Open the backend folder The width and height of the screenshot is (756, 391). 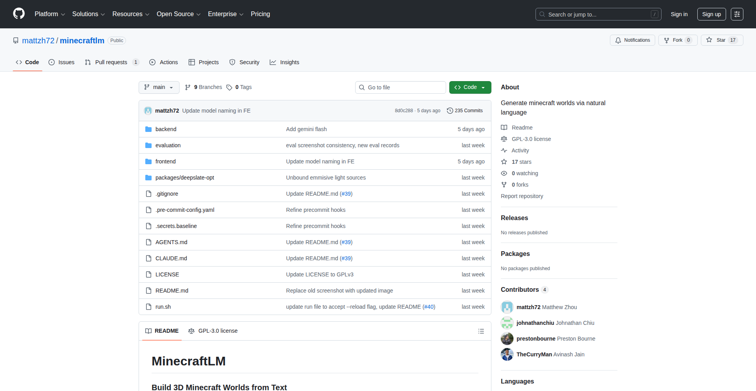click(166, 129)
